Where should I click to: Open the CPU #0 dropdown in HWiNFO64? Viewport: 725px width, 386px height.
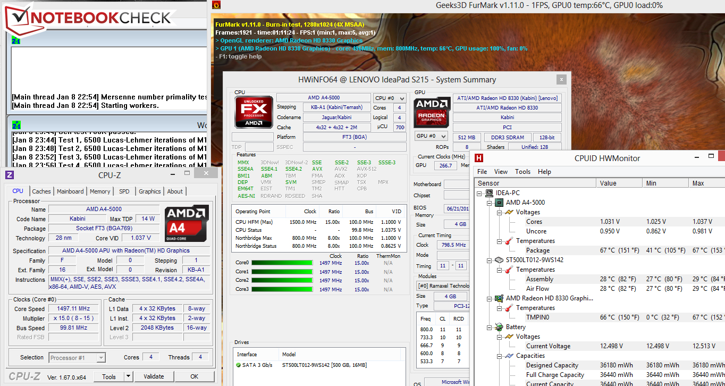(390, 98)
